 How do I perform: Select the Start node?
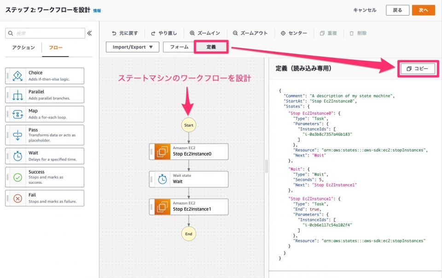(189, 125)
